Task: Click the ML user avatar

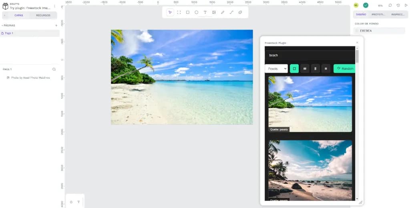Action: point(356,5)
